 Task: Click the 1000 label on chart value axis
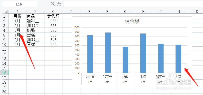pos(76,27)
